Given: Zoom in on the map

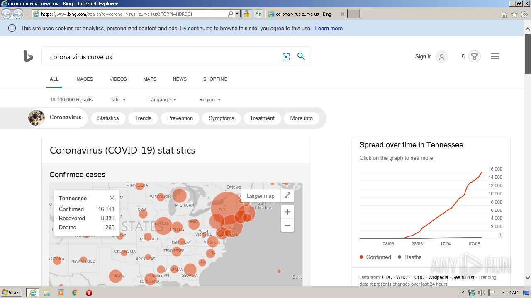Looking at the screenshot, I should [x=287, y=212].
